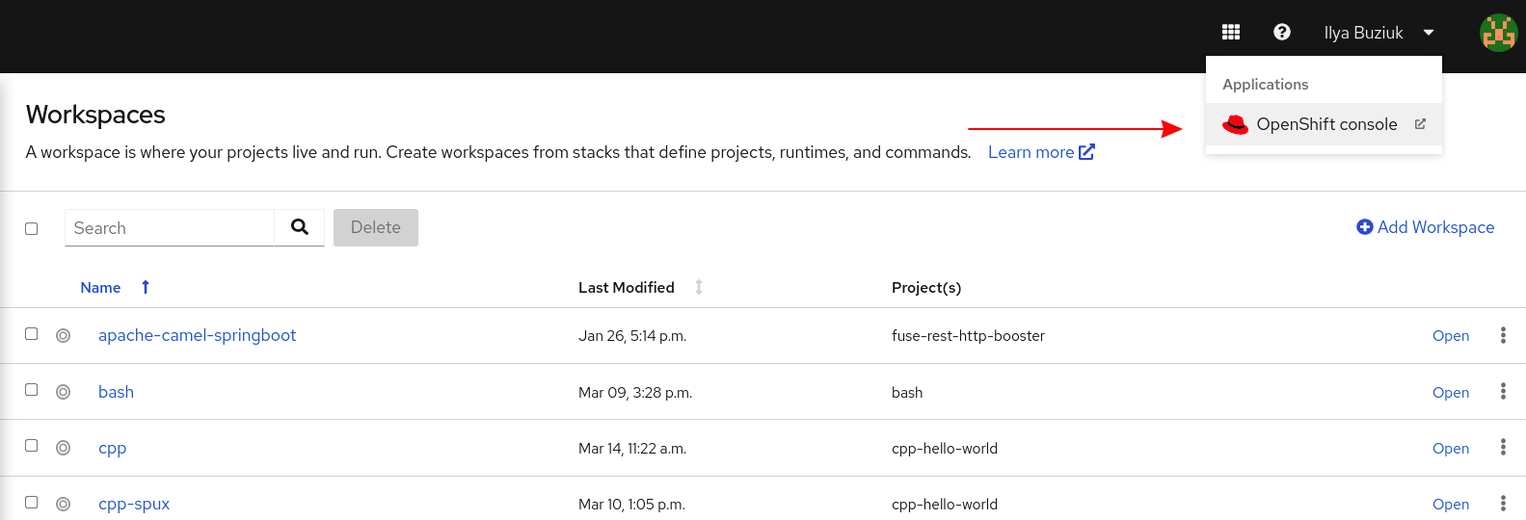Check the apache-camel-springboot row checkbox
Image resolution: width=1526 pixels, height=520 pixels.
tap(32, 334)
